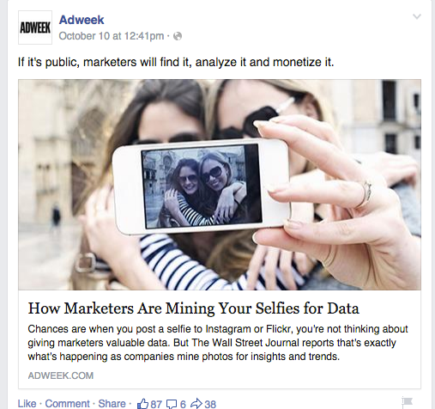Open the selfie article preview image
This screenshot has height=409, width=435.
[x=220, y=185]
